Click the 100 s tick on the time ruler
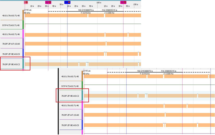This screenshot has height=135, width=215. pos(99,3)
